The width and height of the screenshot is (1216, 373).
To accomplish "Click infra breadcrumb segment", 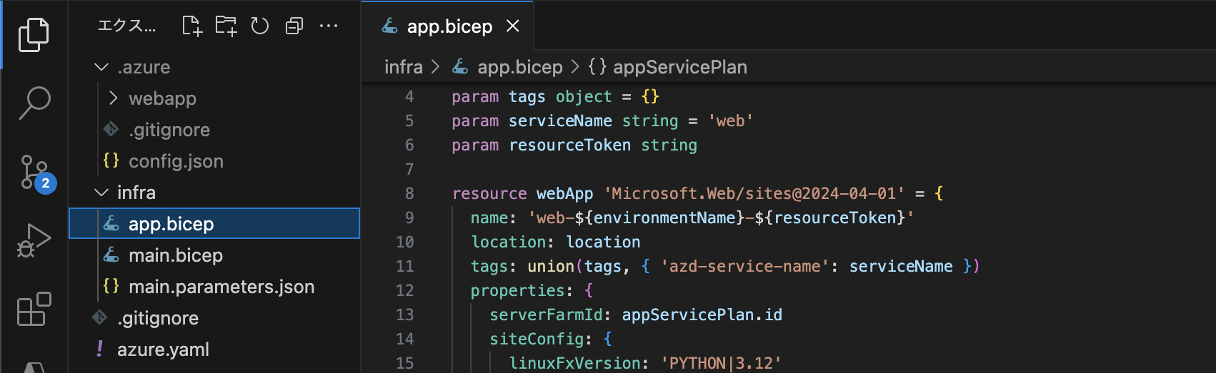I will point(404,67).
